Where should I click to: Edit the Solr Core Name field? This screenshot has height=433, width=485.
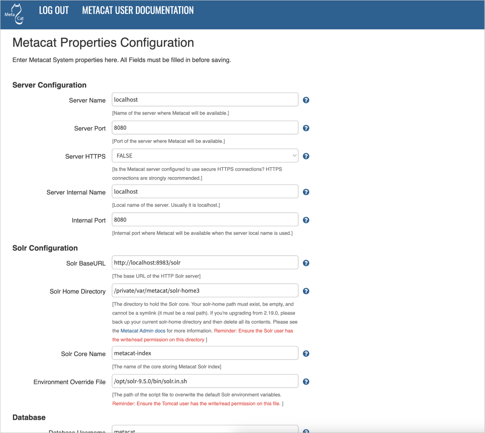tap(205, 353)
